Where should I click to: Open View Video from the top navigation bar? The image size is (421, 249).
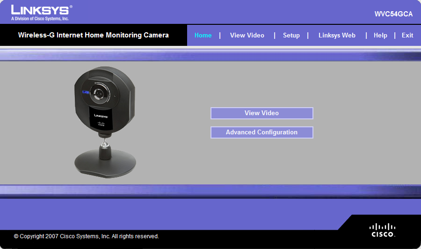(247, 36)
